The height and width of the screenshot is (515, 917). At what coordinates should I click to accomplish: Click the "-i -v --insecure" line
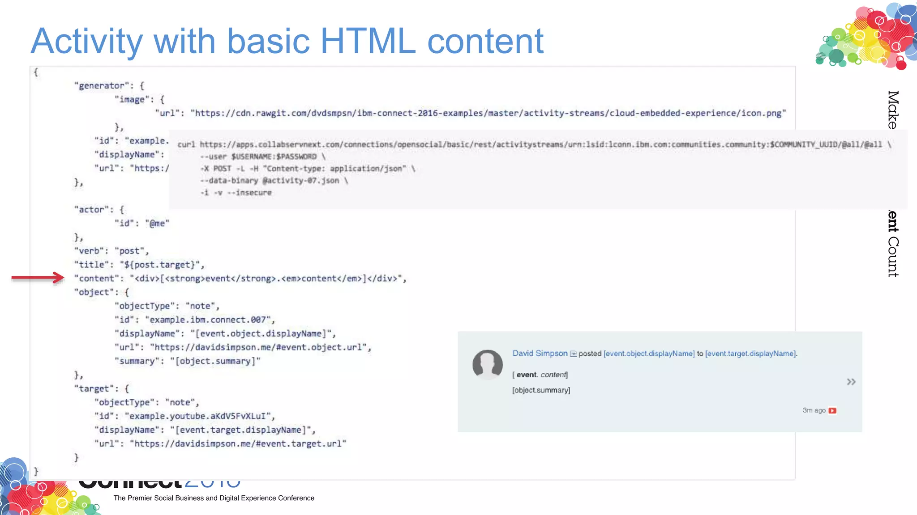pyautogui.click(x=236, y=193)
